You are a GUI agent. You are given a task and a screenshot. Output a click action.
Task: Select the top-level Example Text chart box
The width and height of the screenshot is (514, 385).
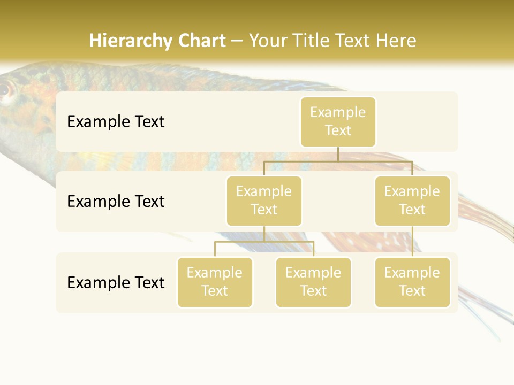click(x=338, y=121)
